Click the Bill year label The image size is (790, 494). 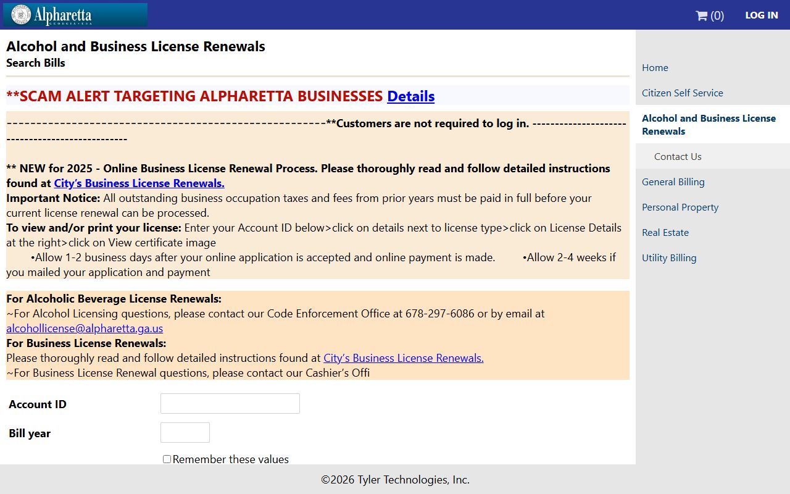[30, 433]
